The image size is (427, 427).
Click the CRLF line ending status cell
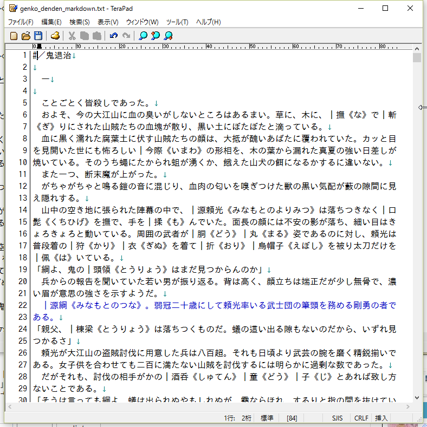361,418
